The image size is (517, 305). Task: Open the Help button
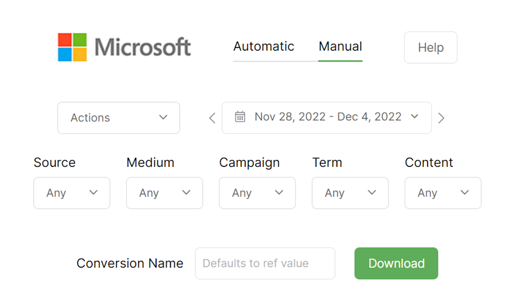pyautogui.click(x=430, y=48)
